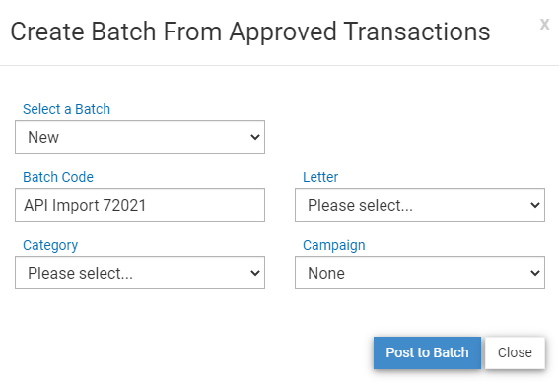Viewport: 559px width, 382px height.
Task: Click the Campaign field label
Action: pos(334,246)
